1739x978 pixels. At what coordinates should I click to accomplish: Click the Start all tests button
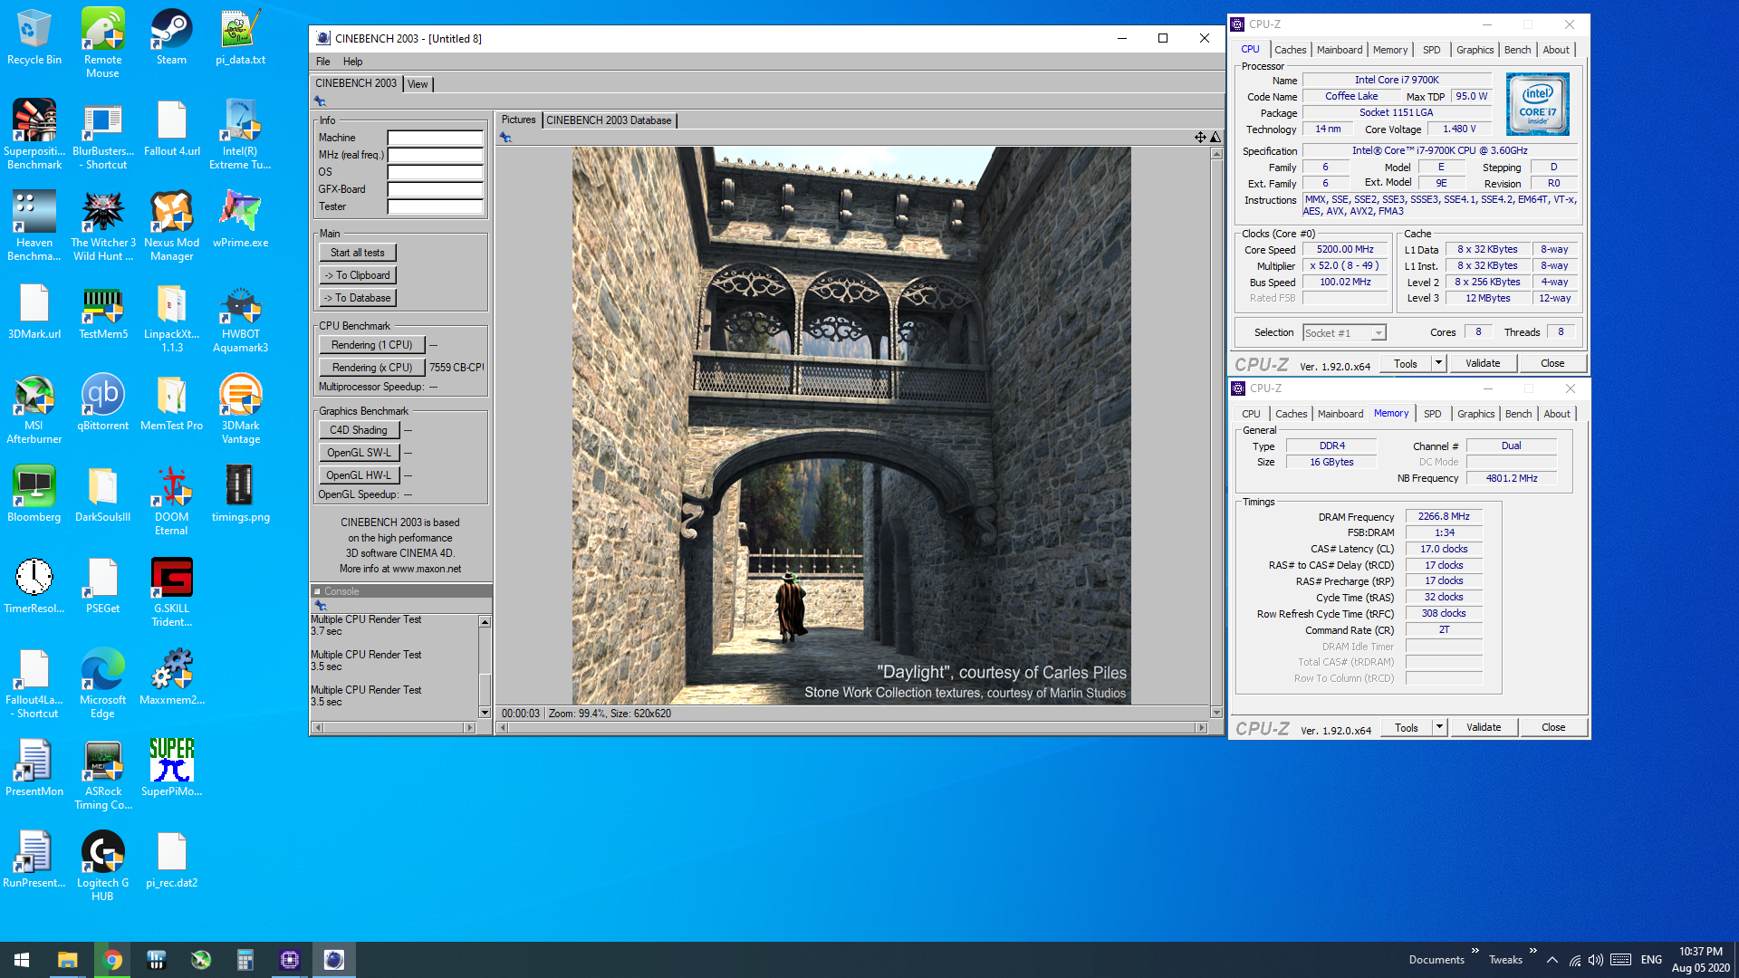point(357,253)
